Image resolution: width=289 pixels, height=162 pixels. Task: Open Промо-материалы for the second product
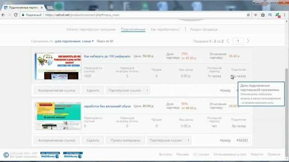pos(126,140)
